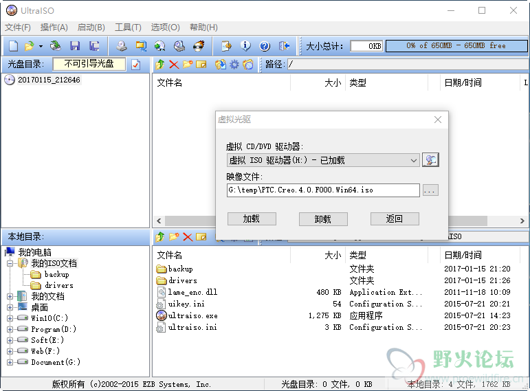Click the Convert image format icon
This screenshot has width=530, height=391.
click(160, 45)
